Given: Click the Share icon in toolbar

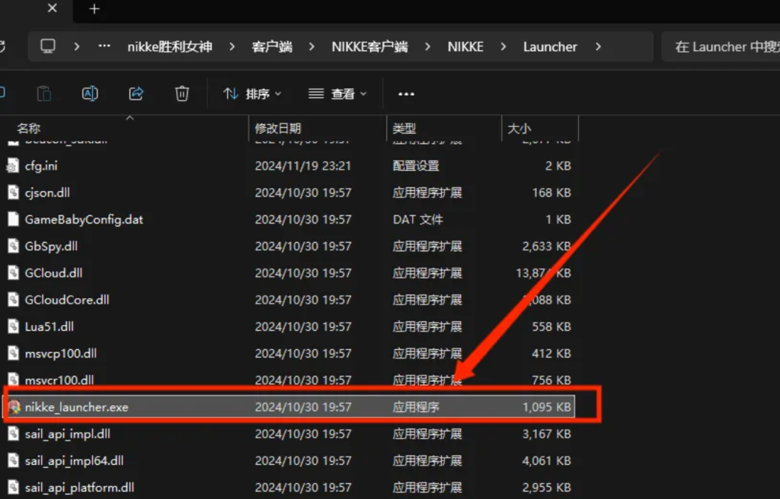Looking at the screenshot, I should click(136, 94).
